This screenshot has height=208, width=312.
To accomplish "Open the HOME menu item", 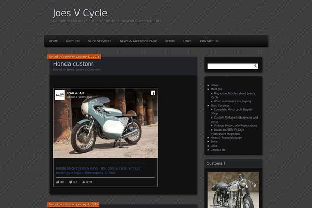I will pyautogui.click(x=54, y=41).
